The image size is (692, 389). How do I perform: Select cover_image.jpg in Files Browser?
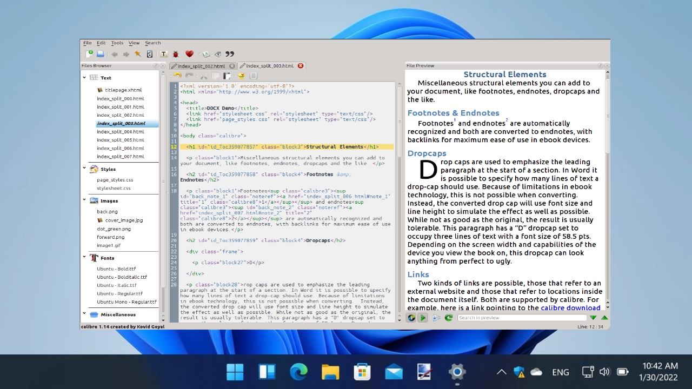coord(124,220)
